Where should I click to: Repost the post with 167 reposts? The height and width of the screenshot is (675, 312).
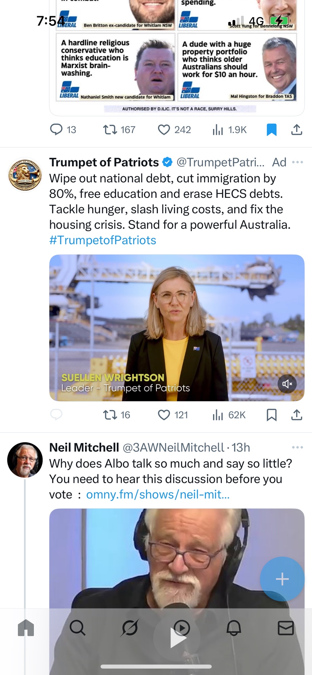110,130
